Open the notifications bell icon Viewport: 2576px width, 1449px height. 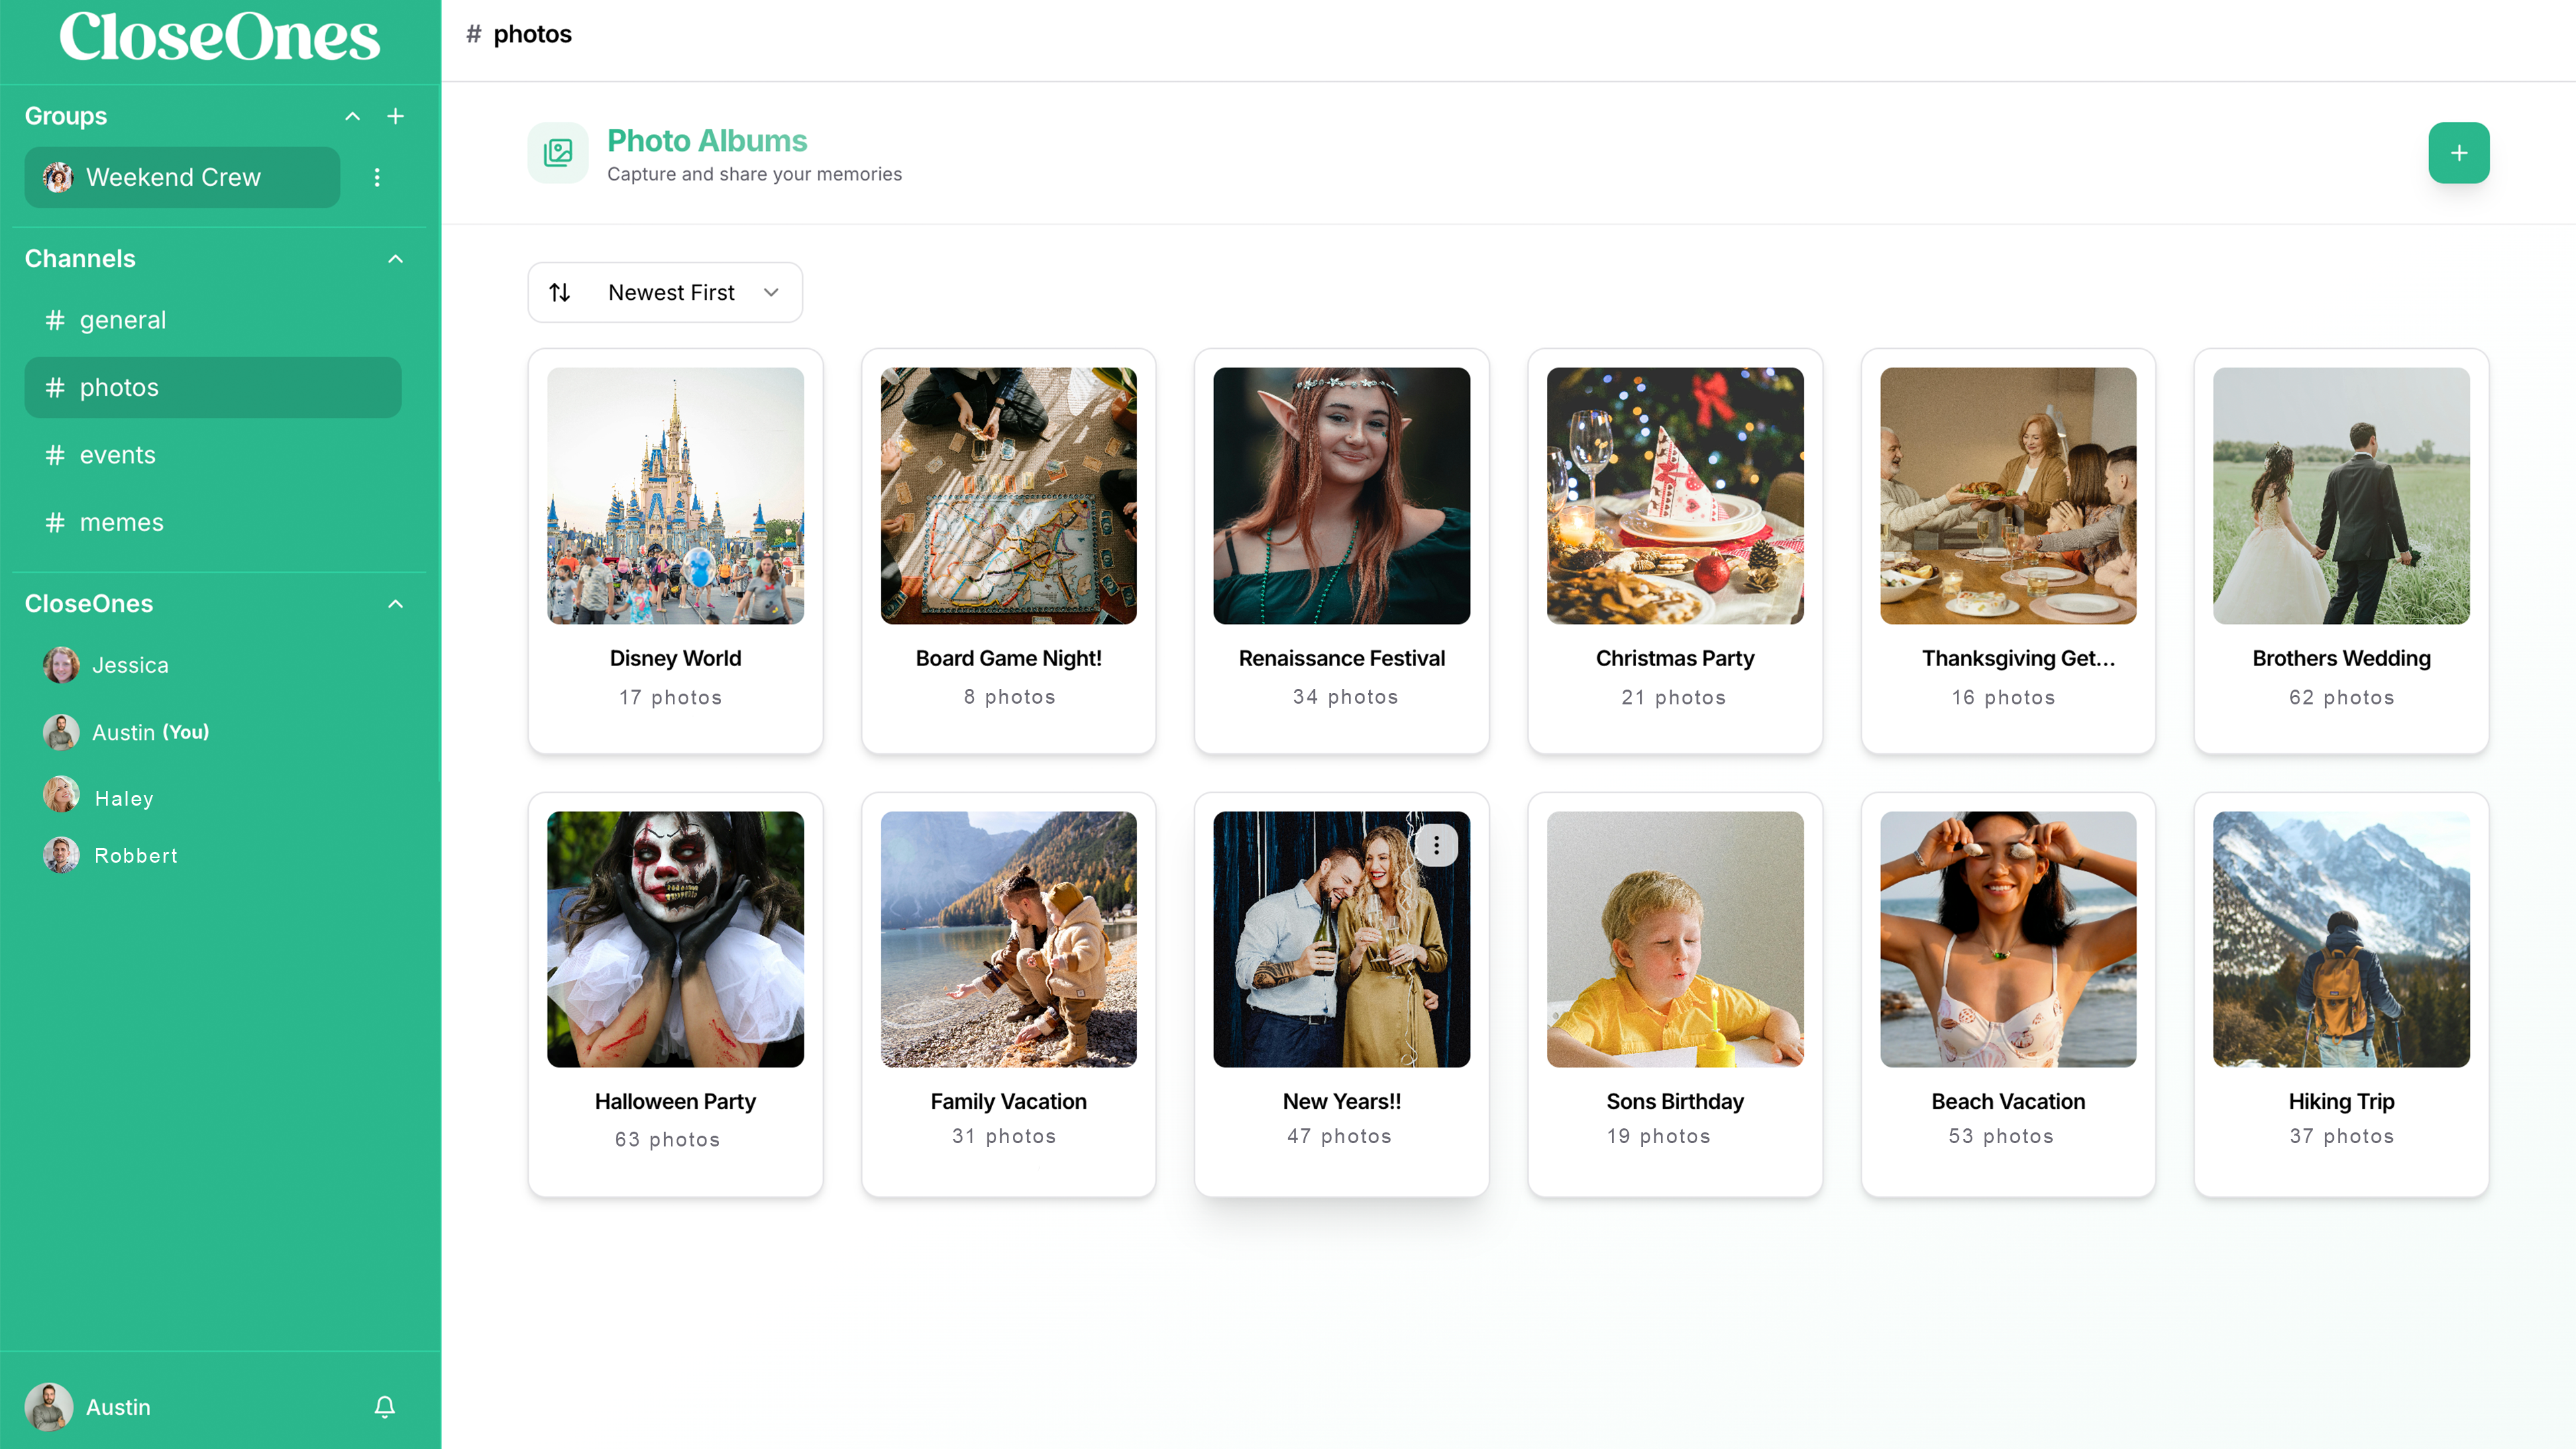click(384, 1407)
